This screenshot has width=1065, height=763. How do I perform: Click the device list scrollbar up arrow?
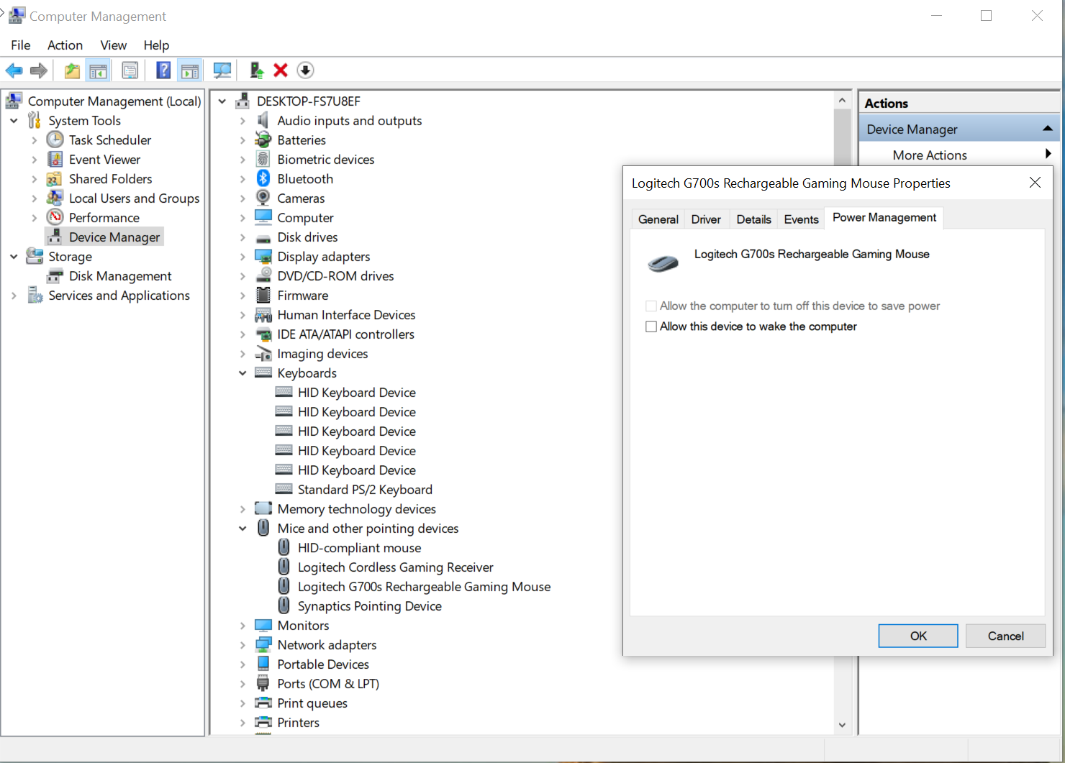coord(842,100)
